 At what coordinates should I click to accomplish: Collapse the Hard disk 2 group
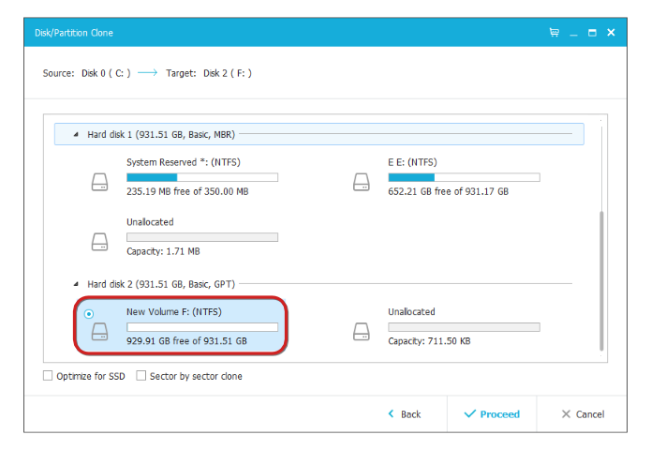tap(76, 284)
